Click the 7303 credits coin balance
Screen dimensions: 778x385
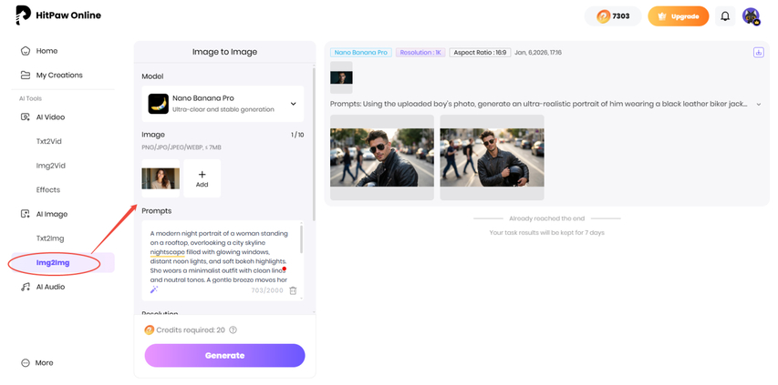pos(613,16)
